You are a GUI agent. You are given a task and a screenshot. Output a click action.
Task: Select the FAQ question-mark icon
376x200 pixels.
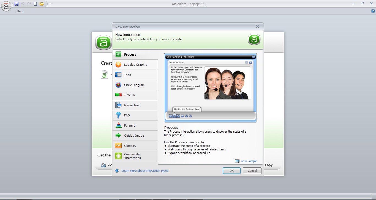pyautogui.click(x=118, y=115)
